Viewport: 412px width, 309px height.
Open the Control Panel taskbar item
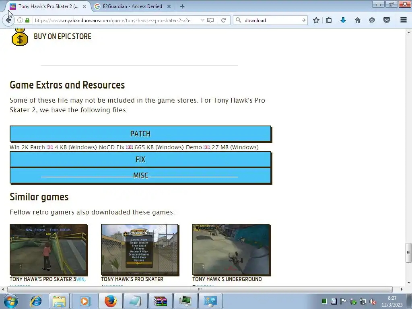210,301
